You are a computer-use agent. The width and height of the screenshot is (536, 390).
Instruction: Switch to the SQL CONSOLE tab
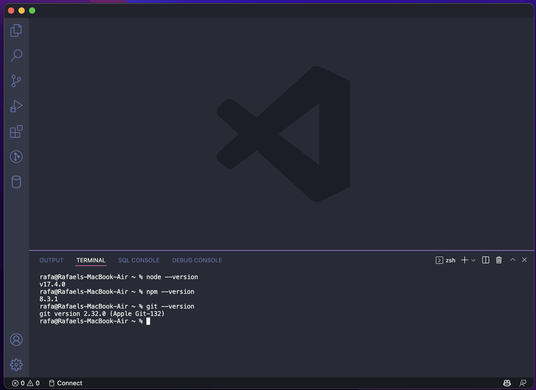coord(139,260)
